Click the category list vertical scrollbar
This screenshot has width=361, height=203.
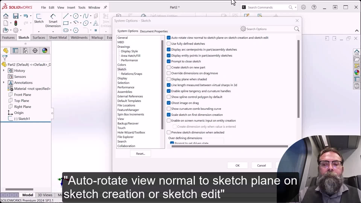pos(162,85)
